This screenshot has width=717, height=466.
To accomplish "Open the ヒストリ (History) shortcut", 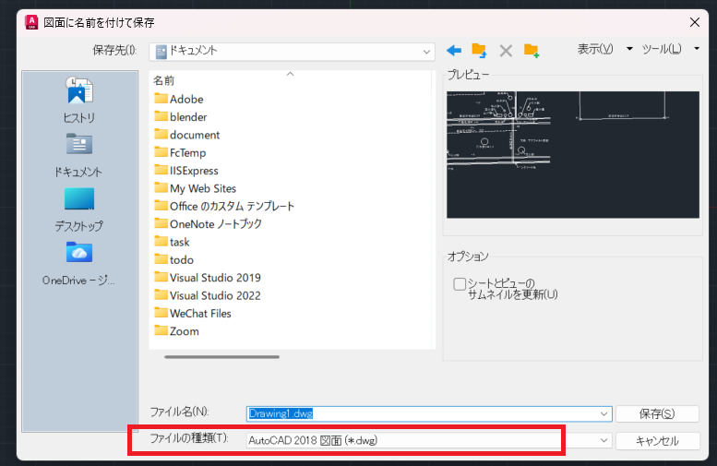I will tap(78, 101).
